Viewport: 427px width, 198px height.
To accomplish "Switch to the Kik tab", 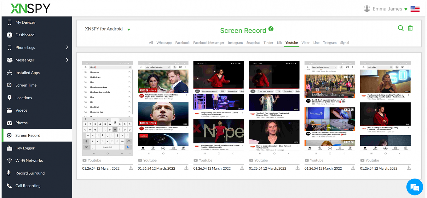I will tap(279, 43).
